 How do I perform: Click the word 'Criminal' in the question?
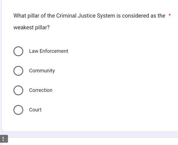click(x=66, y=16)
